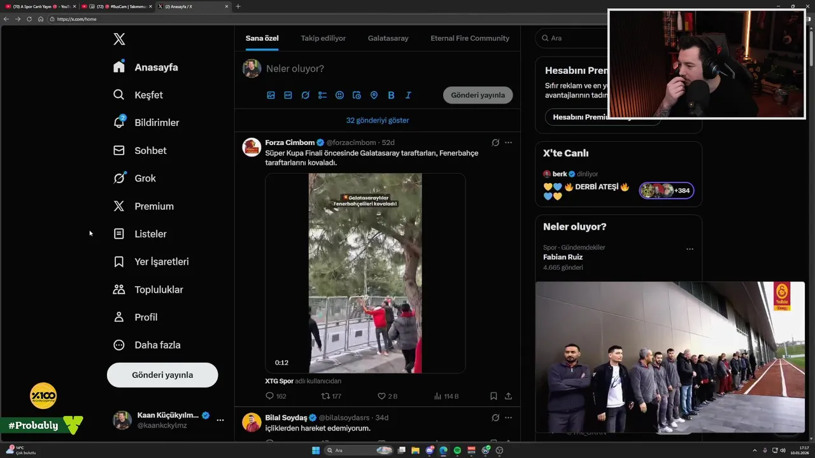Switch to Eternal Fire Community tab
This screenshot has height=458, width=815.
click(470, 38)
